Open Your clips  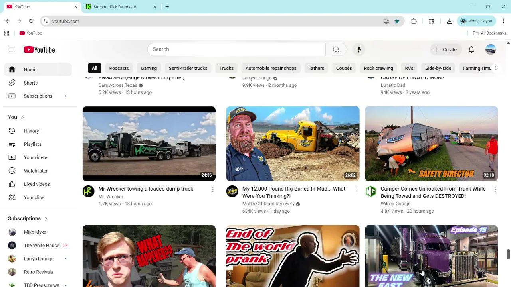[x=38, y=197]
